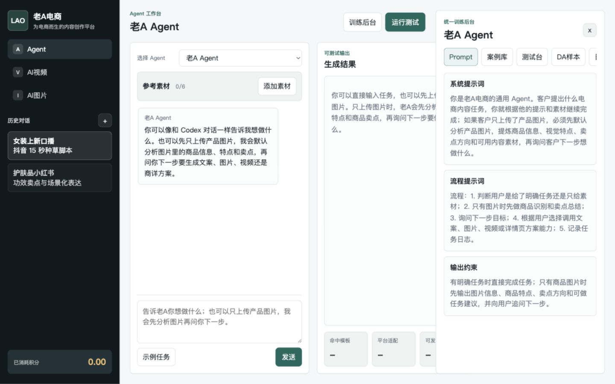
Task: Switch to the 案例库 tab
Action: (497, 57)
